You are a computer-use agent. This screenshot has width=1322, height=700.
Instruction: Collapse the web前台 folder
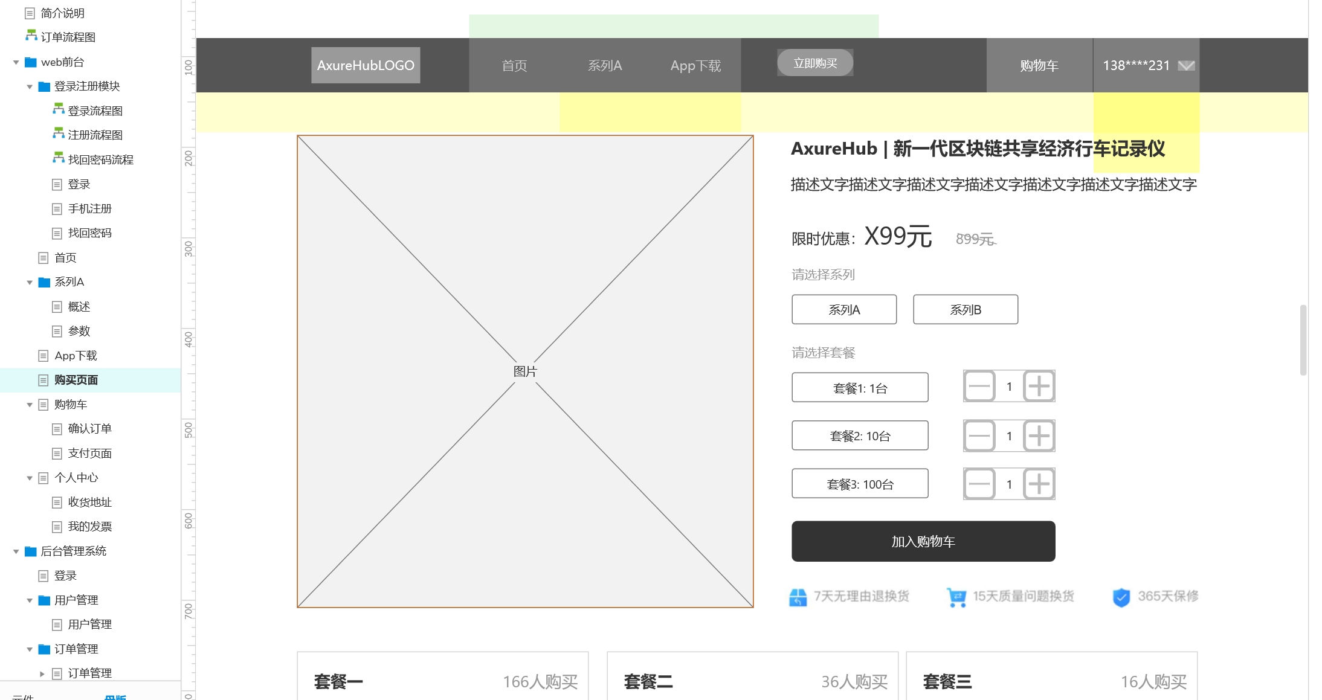16,62
